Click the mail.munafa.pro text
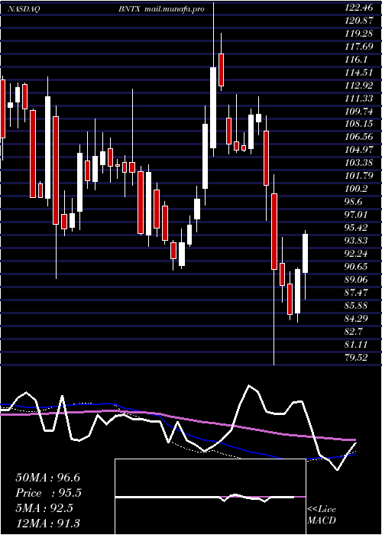Screen dimensions: 382x535 coord(174,9)
